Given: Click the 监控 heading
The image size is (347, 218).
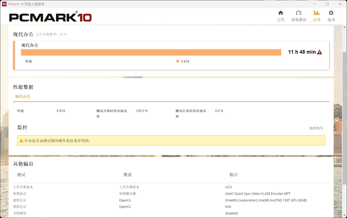Looking at the screenshot, I should click(x=22, y=127).
